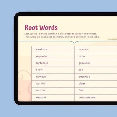Click the redo table cell
The width and height of the screenshot is (117, 117).
pos(96,56)
